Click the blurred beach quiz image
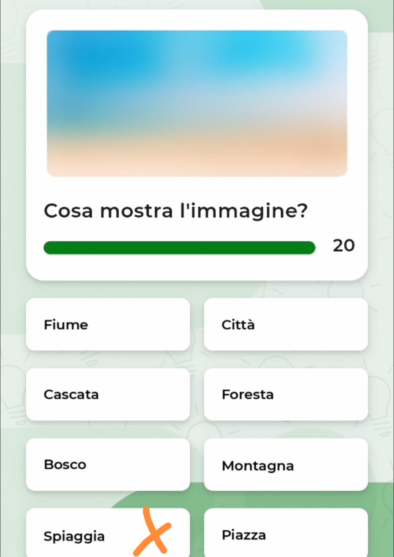Image resolution: width=394 pixels, height=557 pixels. (197, 104)
